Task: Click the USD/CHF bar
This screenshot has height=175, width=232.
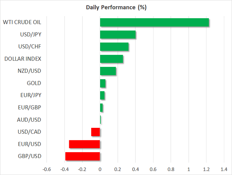Action: click(114, 47)
